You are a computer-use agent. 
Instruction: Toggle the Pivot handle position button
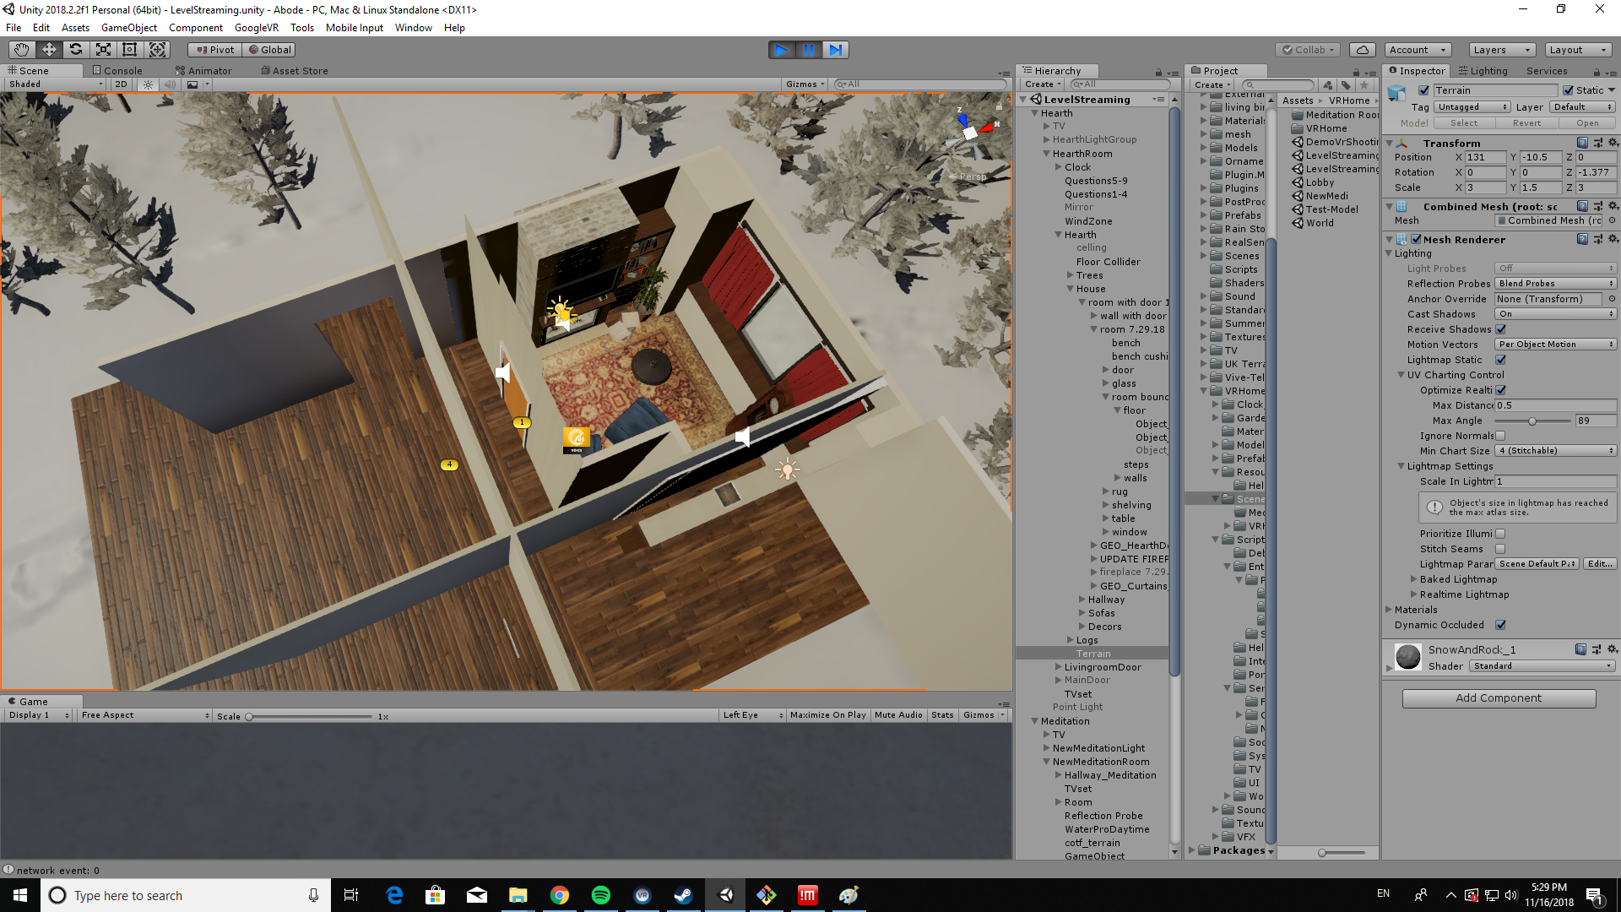coord(215,50)
